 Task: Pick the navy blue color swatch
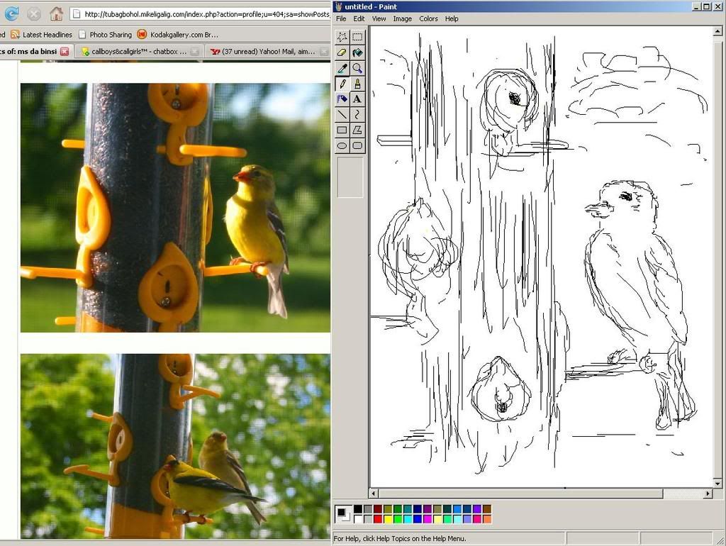click(x=418, y=509)
